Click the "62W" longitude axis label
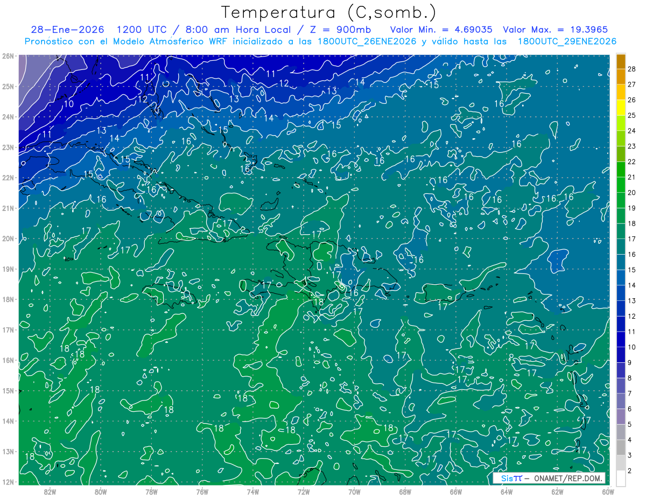This screenshot has width=646, height=499. pyautogui.click(x=557, y=491)
